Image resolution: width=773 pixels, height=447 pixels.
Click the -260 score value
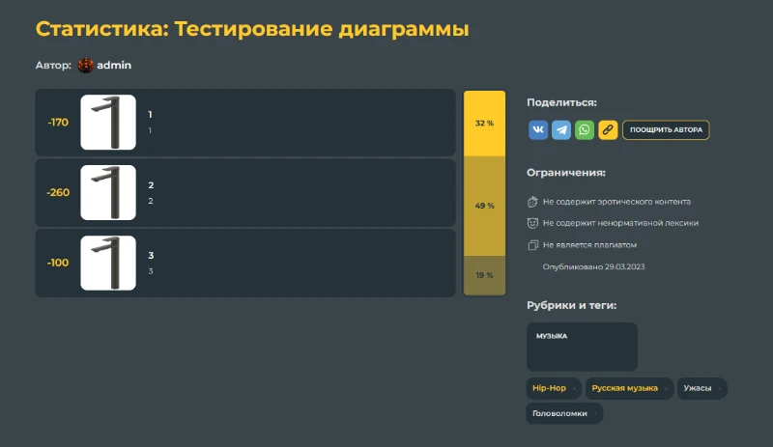tap(58, 192)
